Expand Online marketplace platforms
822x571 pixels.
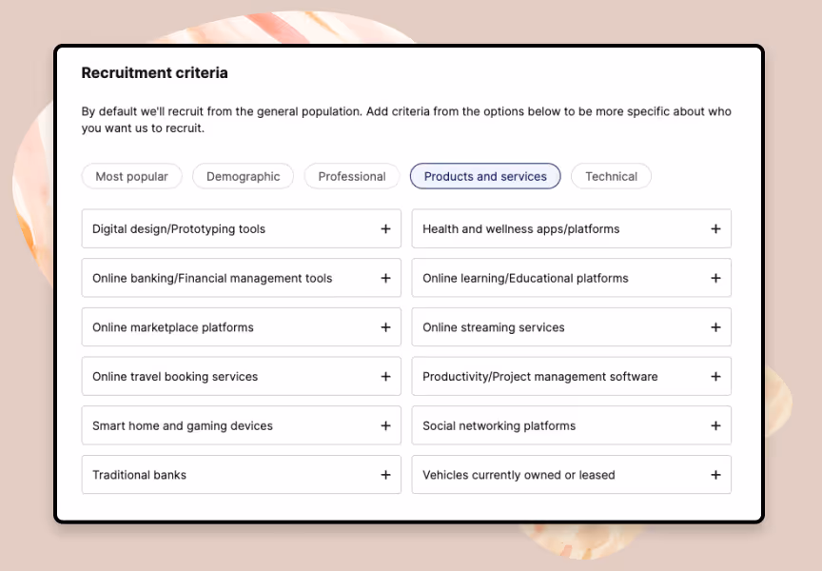coord(385,327)
